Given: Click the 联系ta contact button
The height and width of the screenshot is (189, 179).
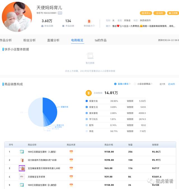Looking at the screenshot, I should point(146,13).
